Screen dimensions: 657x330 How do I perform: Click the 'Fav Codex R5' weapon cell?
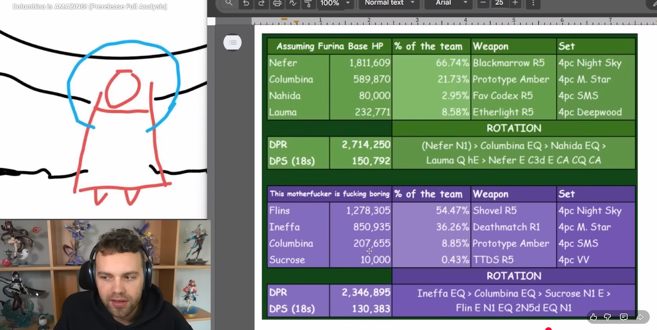[514, 96]
